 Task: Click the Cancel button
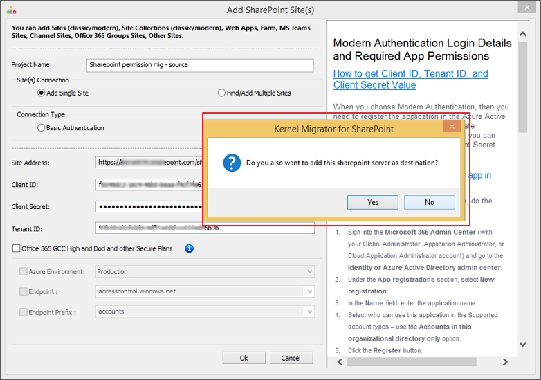click(291, 358)
